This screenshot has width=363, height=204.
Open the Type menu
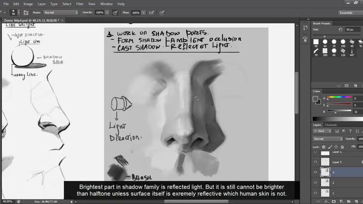coord(54,4)
